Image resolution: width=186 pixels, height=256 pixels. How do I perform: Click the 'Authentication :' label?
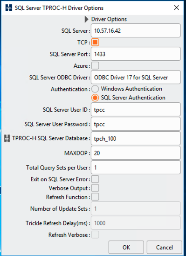point(70,89)
